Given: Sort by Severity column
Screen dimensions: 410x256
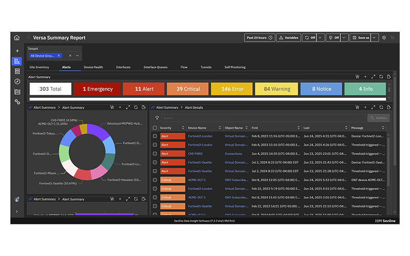Looking at the screenshot, I should 183,127.
